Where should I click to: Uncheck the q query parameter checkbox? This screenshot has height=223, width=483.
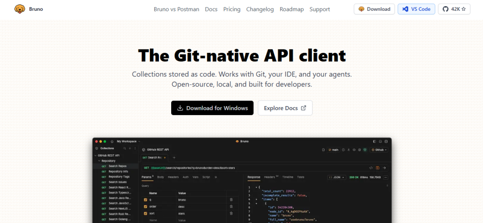(x=145, y=199)
